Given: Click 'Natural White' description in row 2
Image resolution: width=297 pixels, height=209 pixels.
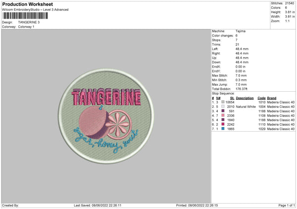Looking at the screenshot, I should click(246, 107).
